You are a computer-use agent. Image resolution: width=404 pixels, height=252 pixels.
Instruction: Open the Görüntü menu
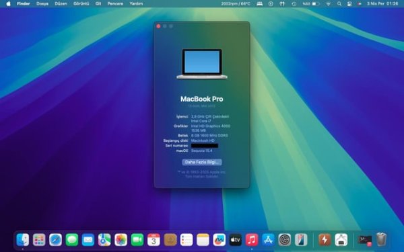click(81, 3)
